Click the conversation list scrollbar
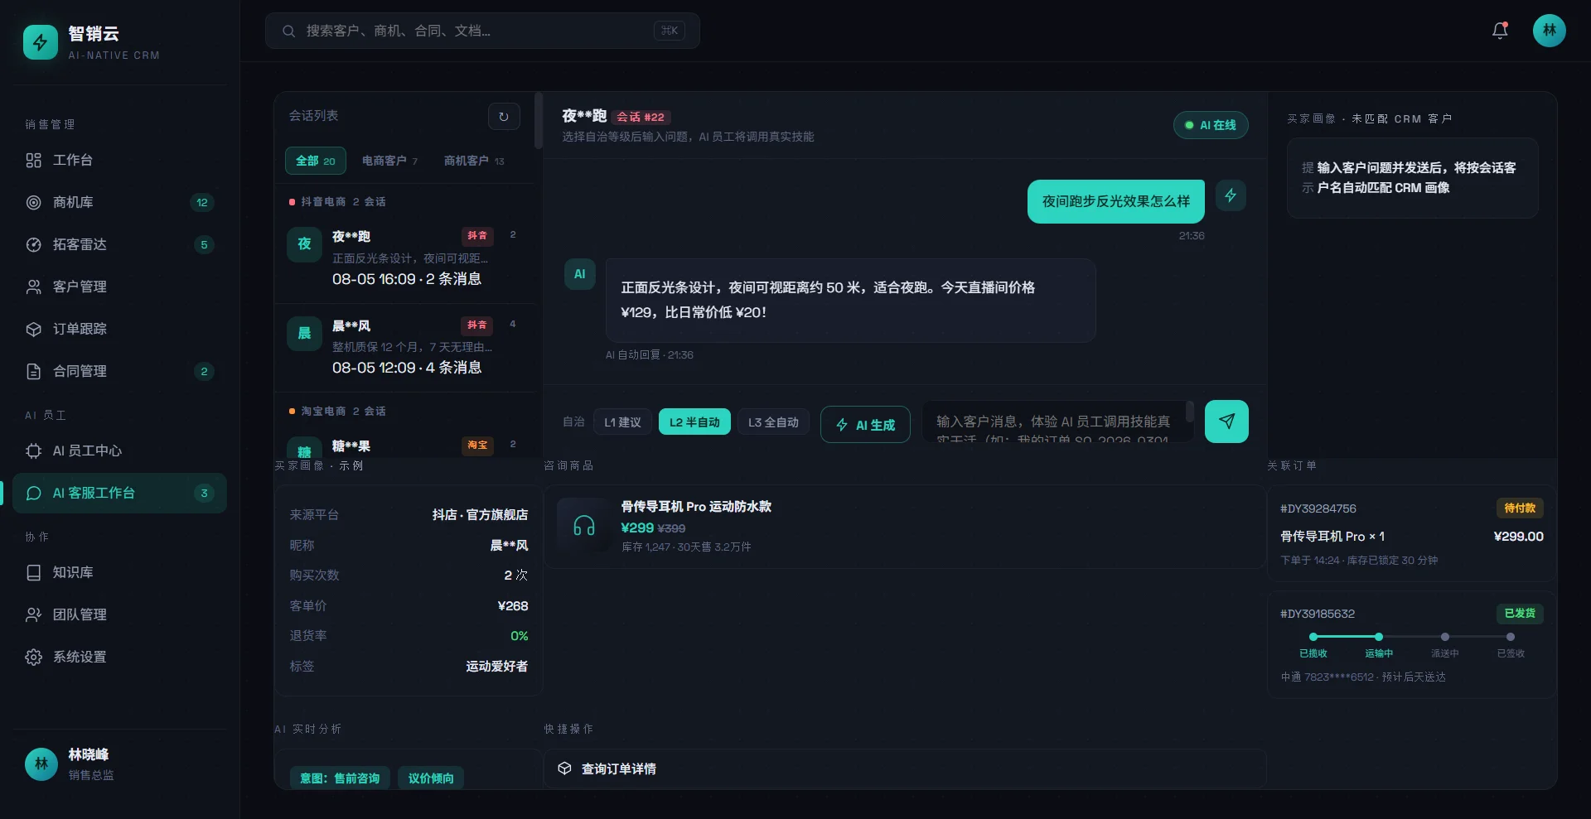The width and height of the screenshot is (1591, 819). tap(539, 121)
